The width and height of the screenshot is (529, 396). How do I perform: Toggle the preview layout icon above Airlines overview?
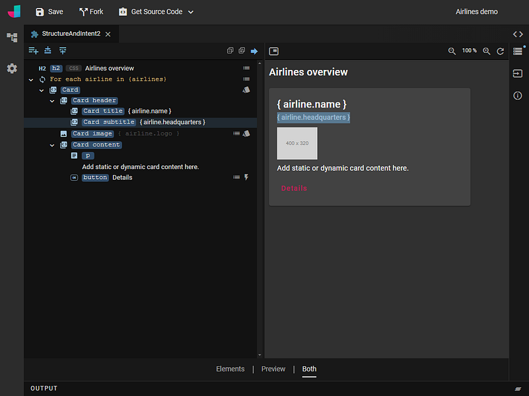(x=274, y=51)
